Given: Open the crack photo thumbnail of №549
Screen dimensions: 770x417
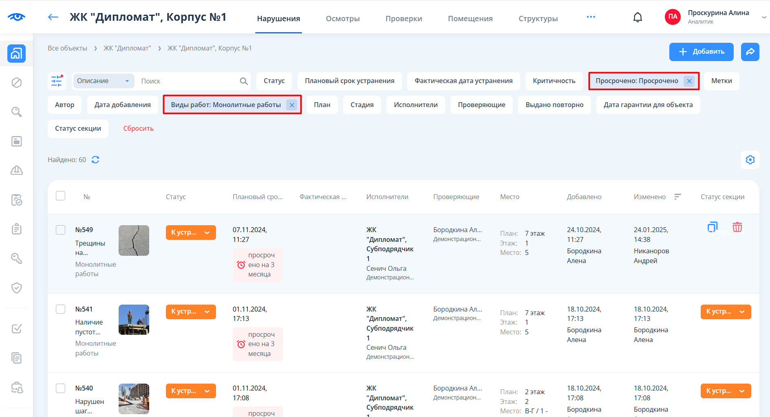Looking at the screenshot, I should pos(134,240).
